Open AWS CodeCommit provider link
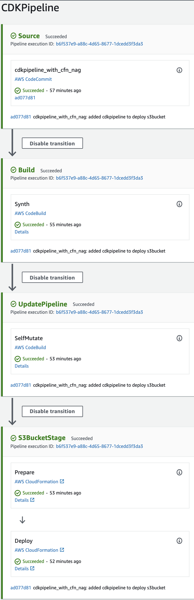 (33, 79)
